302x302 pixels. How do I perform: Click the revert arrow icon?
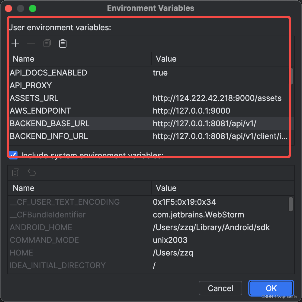point(32,172)
